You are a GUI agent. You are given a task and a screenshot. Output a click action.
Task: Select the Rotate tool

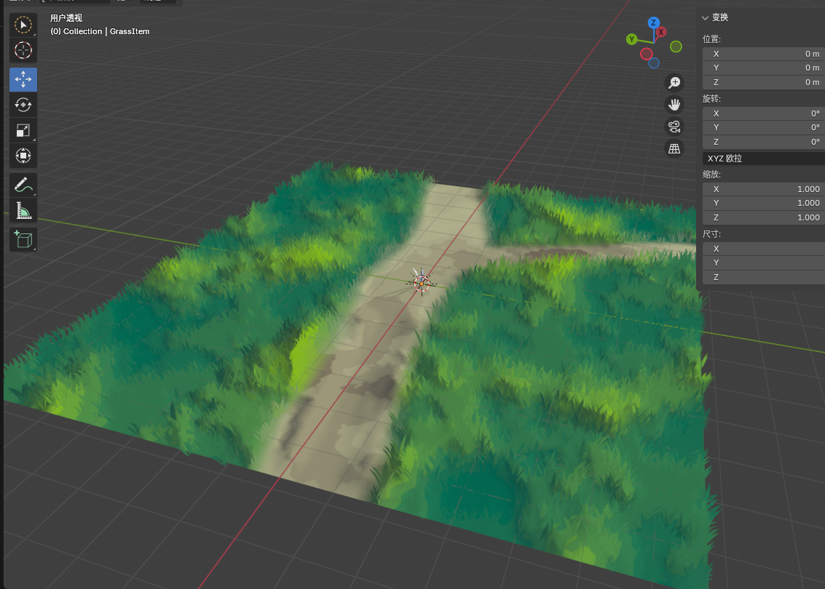coord(23,105)
